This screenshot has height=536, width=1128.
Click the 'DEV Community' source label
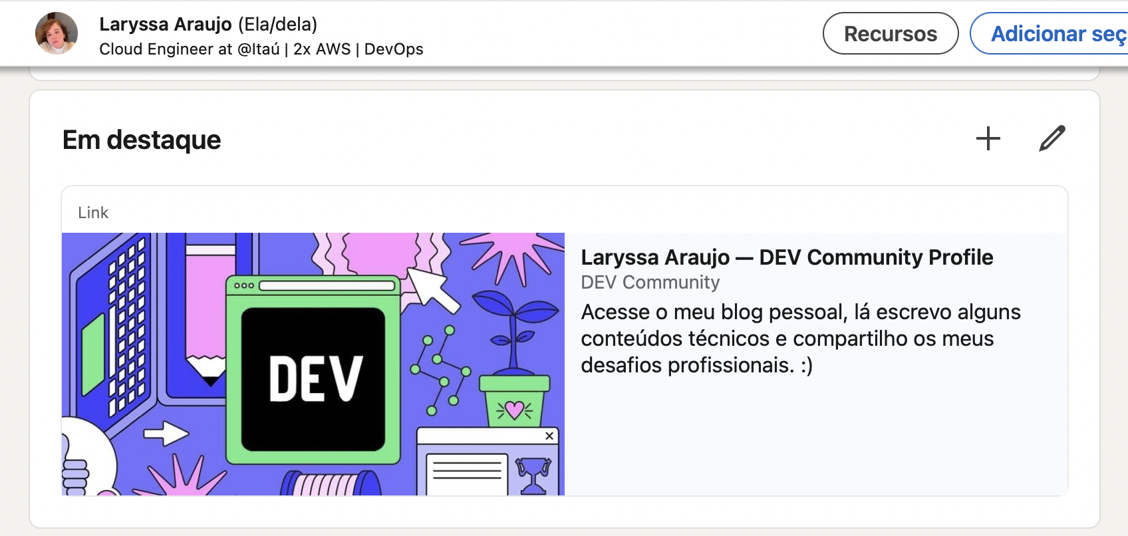(650, 283)
